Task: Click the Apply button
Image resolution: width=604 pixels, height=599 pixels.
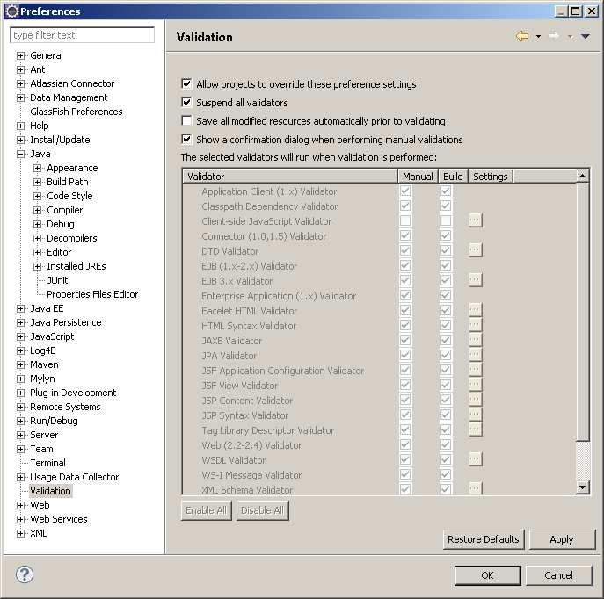Action: pyautogui.click(x=562, y=539)
